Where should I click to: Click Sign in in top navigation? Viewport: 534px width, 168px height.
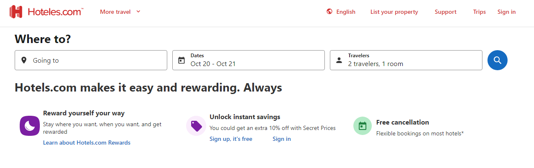[506, 12]
